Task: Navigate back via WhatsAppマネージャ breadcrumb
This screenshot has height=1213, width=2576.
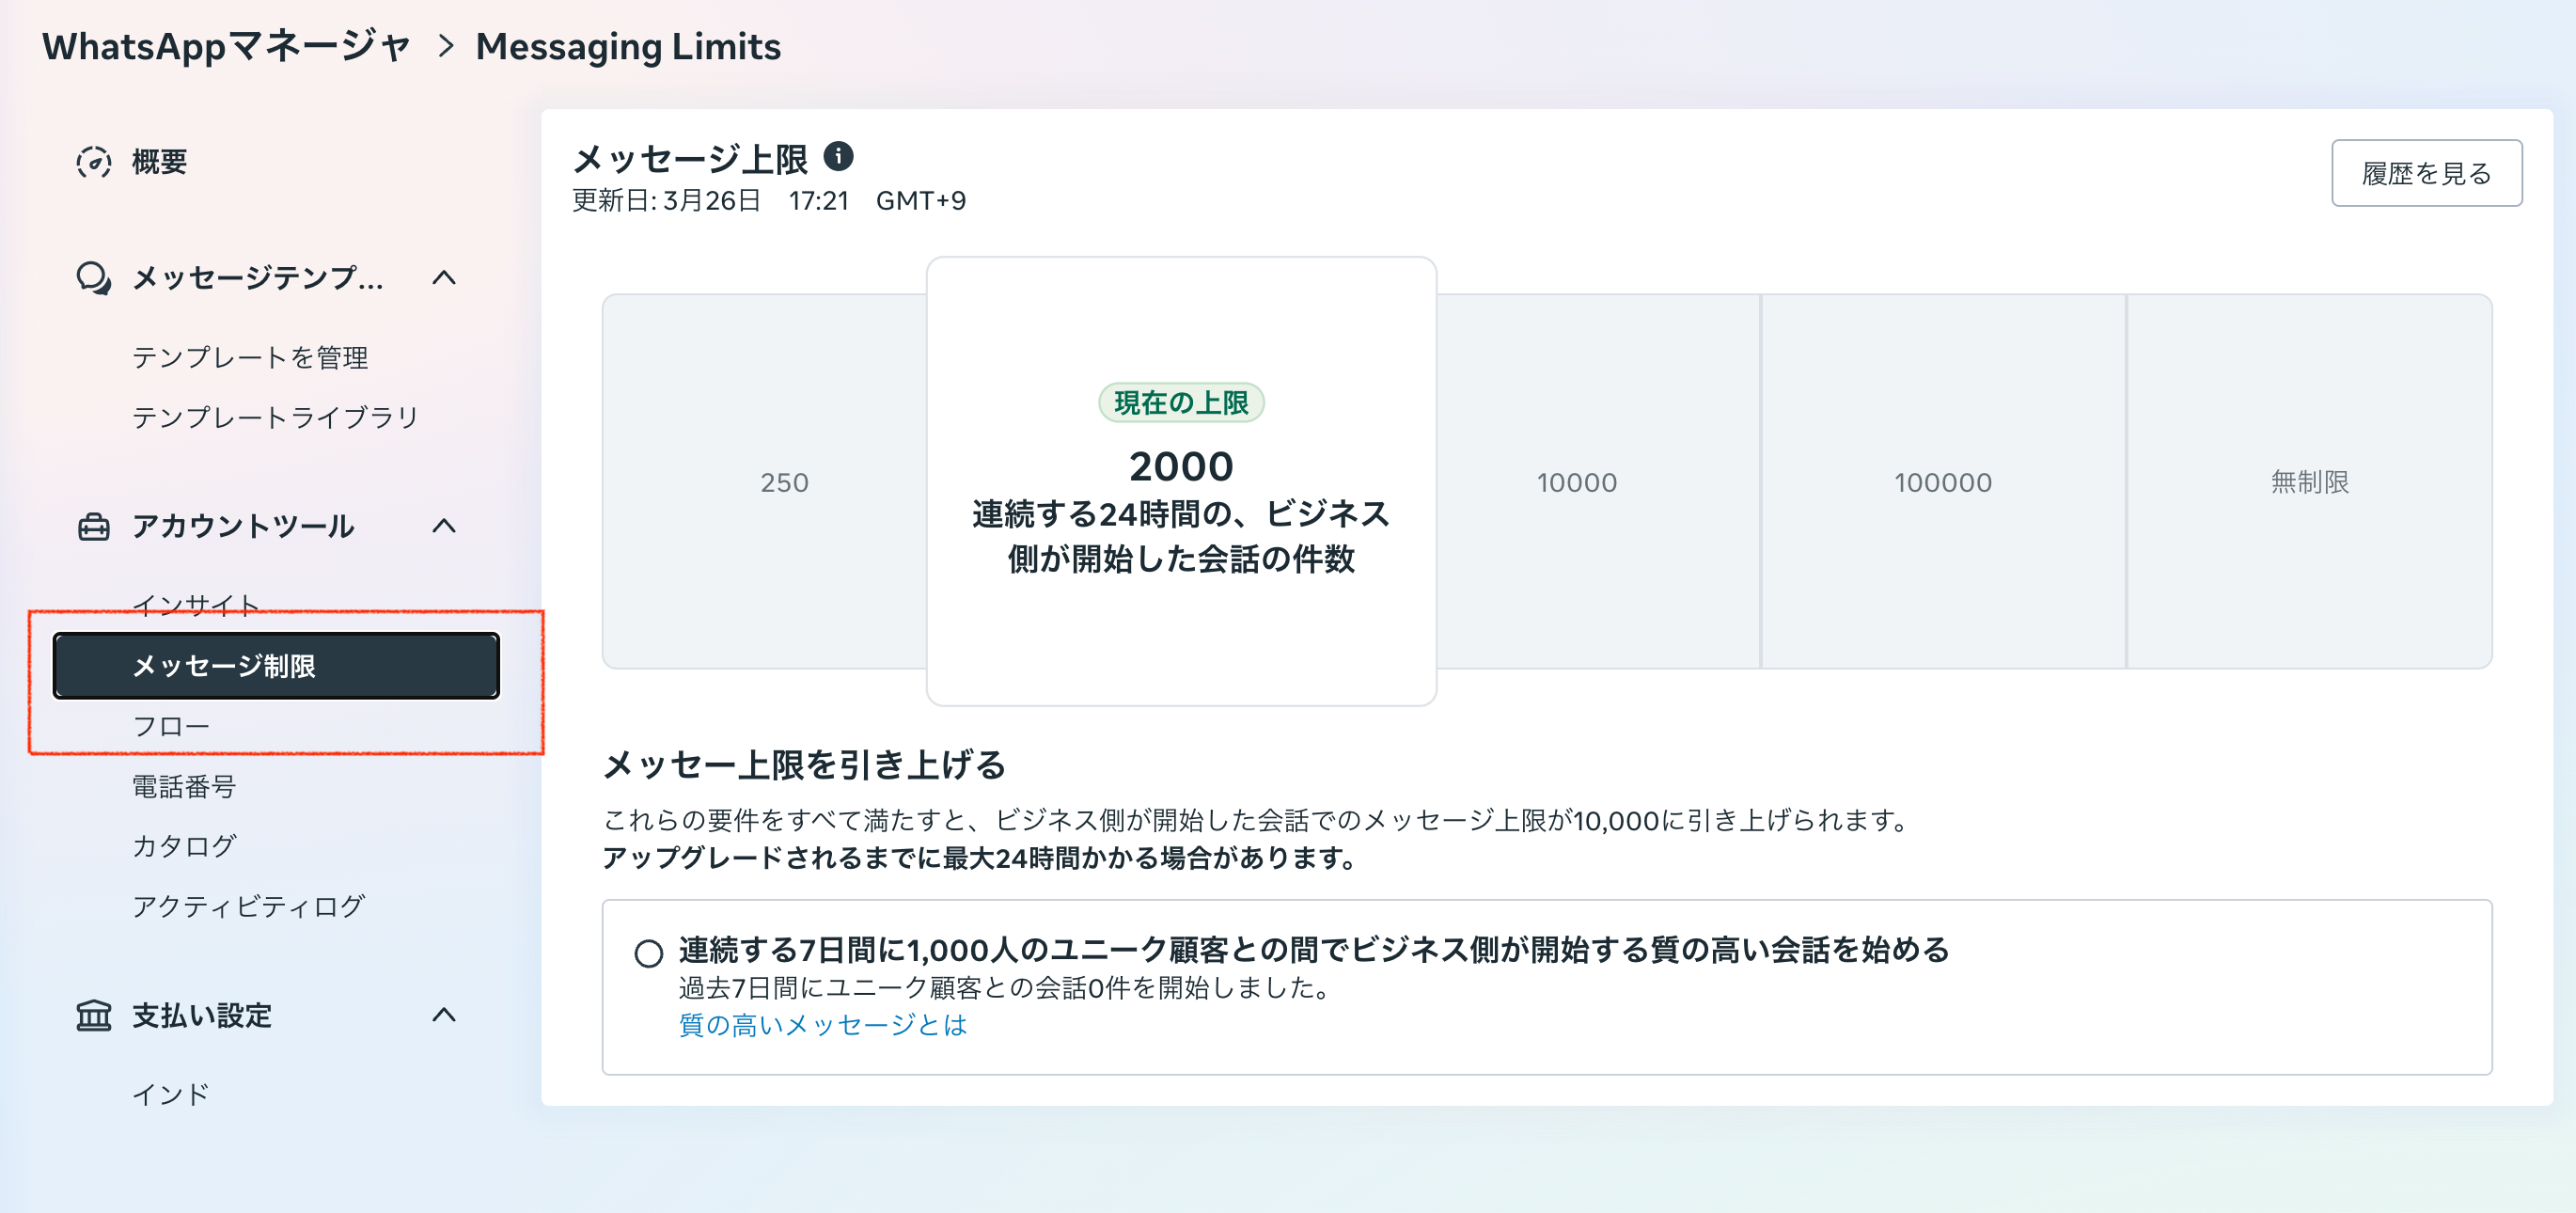Action: 225,45
